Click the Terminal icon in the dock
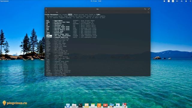This screenshot has width=192, height=108. [80, 105]
